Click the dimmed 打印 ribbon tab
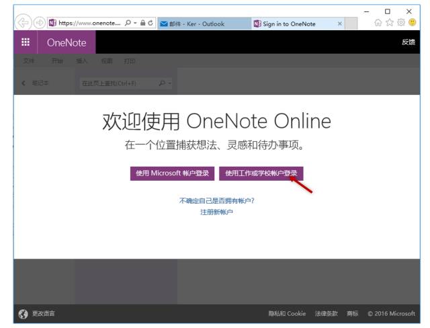Viewport: 430px width, 328px height. (130, 61)
